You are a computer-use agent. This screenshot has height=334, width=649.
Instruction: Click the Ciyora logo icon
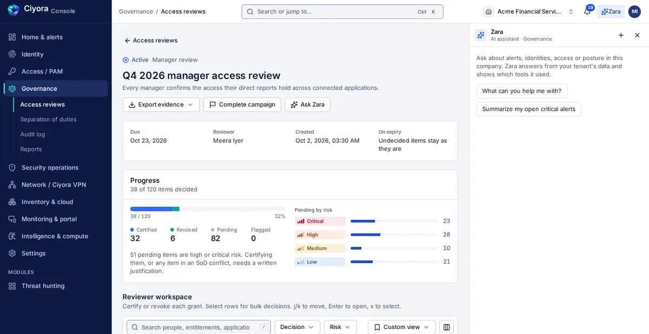coord(14,10)
